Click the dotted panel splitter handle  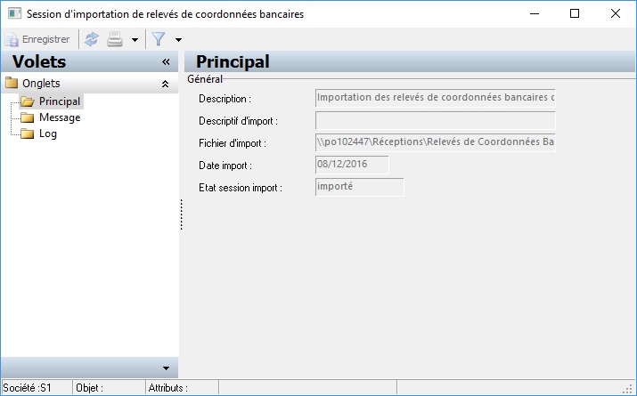[181, 214]
